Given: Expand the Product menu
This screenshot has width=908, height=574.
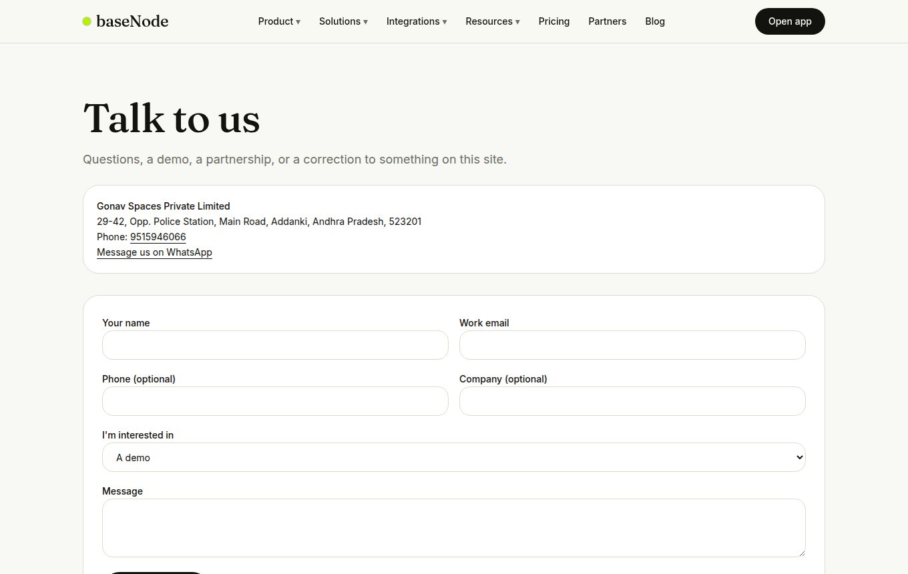Looking at the screenshot, I should point(279,21).
